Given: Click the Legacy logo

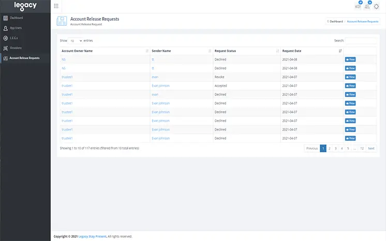Looking at the screenshot, I should click(x=25, y=6).
